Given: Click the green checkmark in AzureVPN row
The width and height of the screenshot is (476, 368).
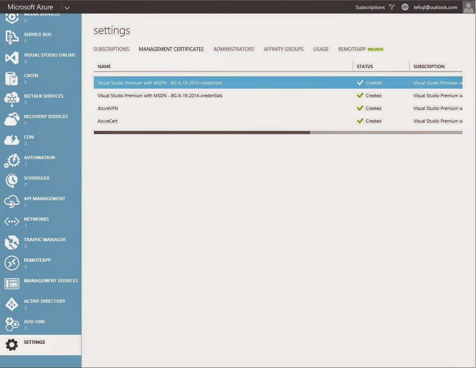Looking at the screenshot, I should point(360,108).
